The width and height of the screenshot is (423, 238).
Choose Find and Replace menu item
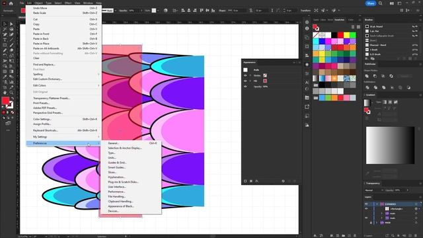pos(64,65)
